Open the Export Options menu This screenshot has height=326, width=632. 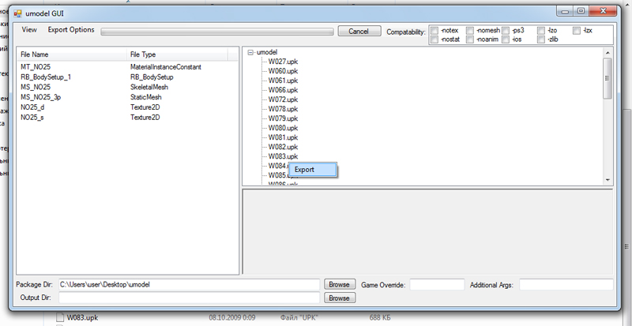71,29
